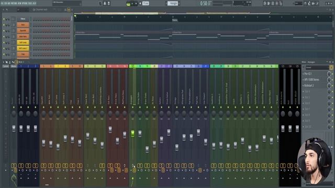The width and height of the screenshot is (335, 188).
Task: Open the Browser window icon
Action: [281, 3]
